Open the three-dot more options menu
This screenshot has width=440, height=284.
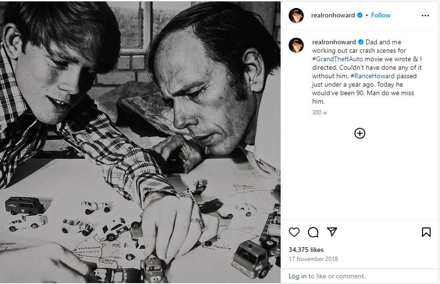pyautogui.click(x=425, y=16)
